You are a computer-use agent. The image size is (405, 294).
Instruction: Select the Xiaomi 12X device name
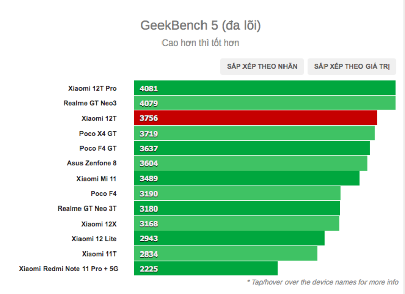click(99, 224)
